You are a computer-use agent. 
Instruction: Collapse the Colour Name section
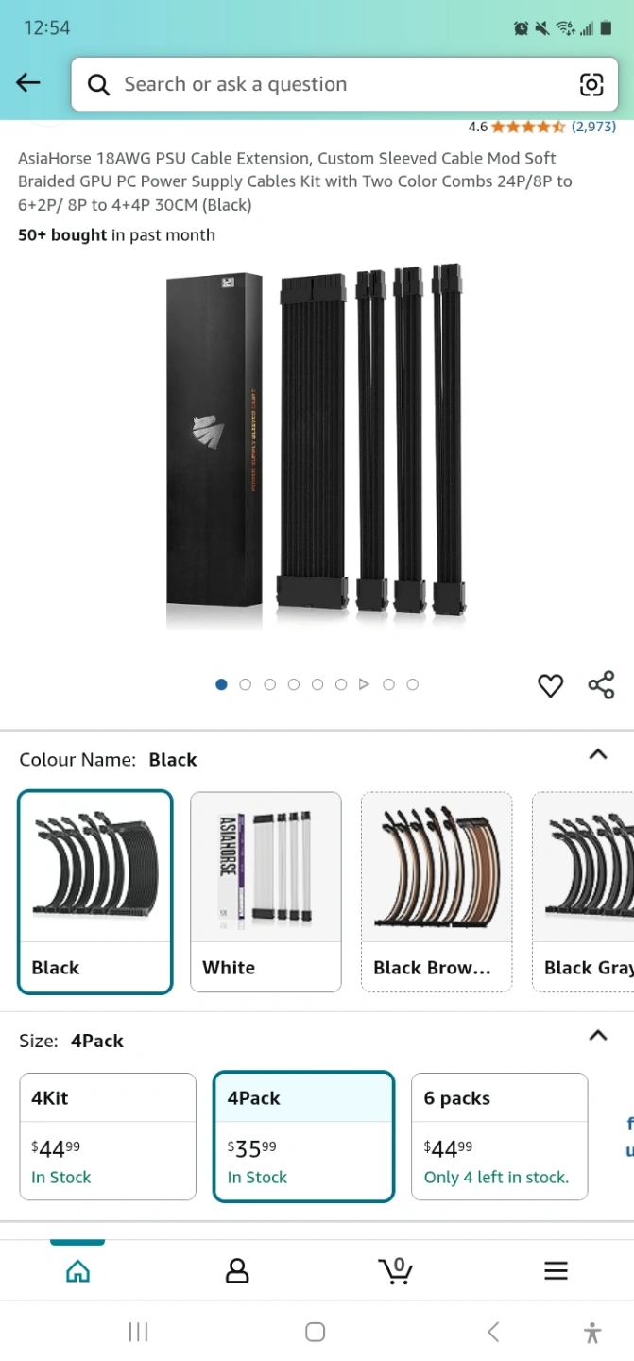(x=597, y=754)
